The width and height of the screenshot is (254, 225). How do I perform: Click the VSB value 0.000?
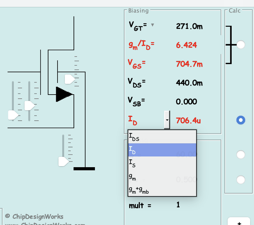(x=186, y=102)
